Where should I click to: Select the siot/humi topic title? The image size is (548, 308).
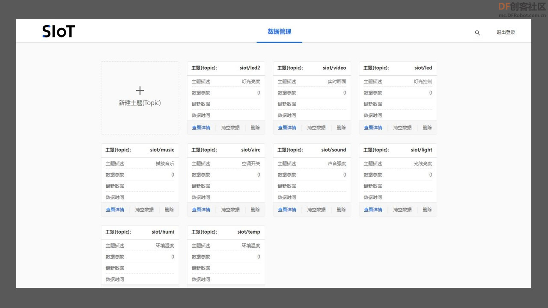[163, 232]
